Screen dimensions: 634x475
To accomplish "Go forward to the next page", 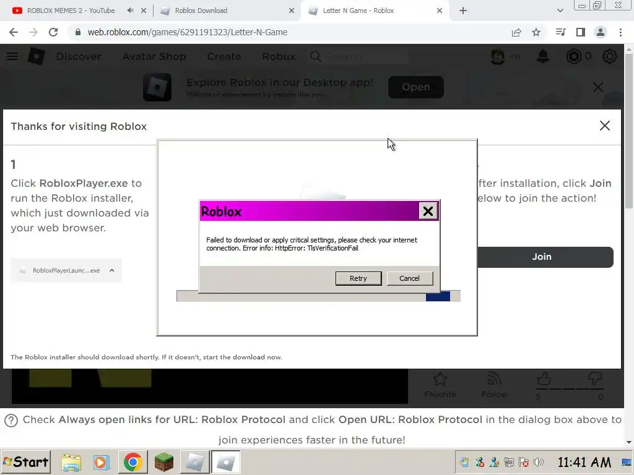I will tap(33, 32).
